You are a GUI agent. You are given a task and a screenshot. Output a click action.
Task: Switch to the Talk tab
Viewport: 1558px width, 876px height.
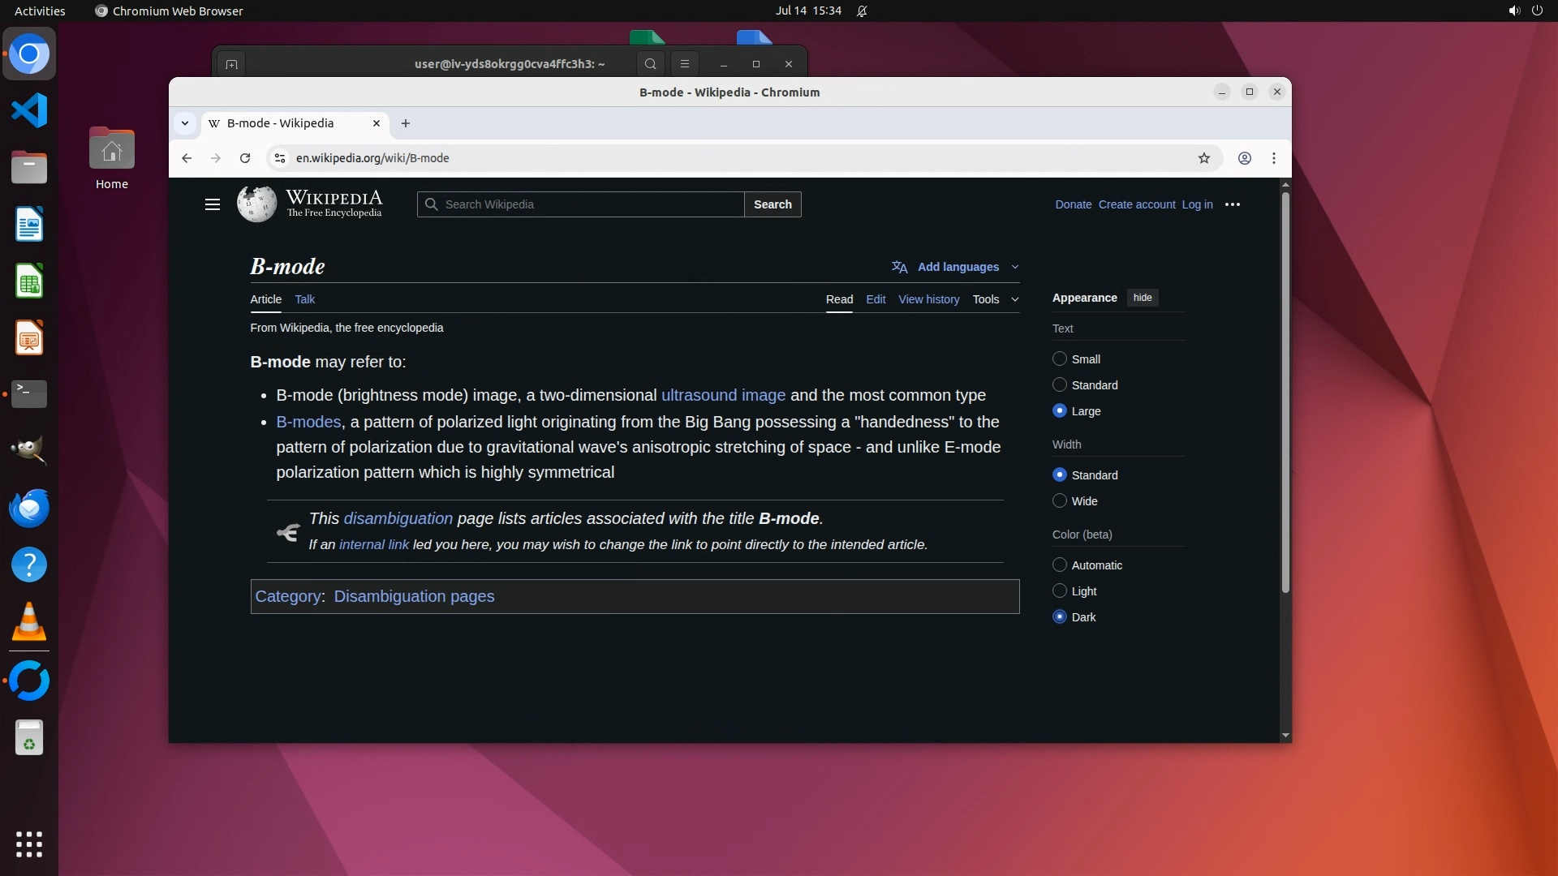(x=304, y=299)
